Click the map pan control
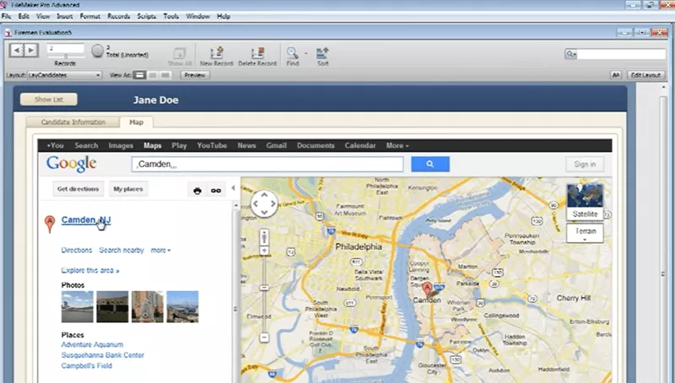The image size is (675, 383). click(x=264, y=203)
